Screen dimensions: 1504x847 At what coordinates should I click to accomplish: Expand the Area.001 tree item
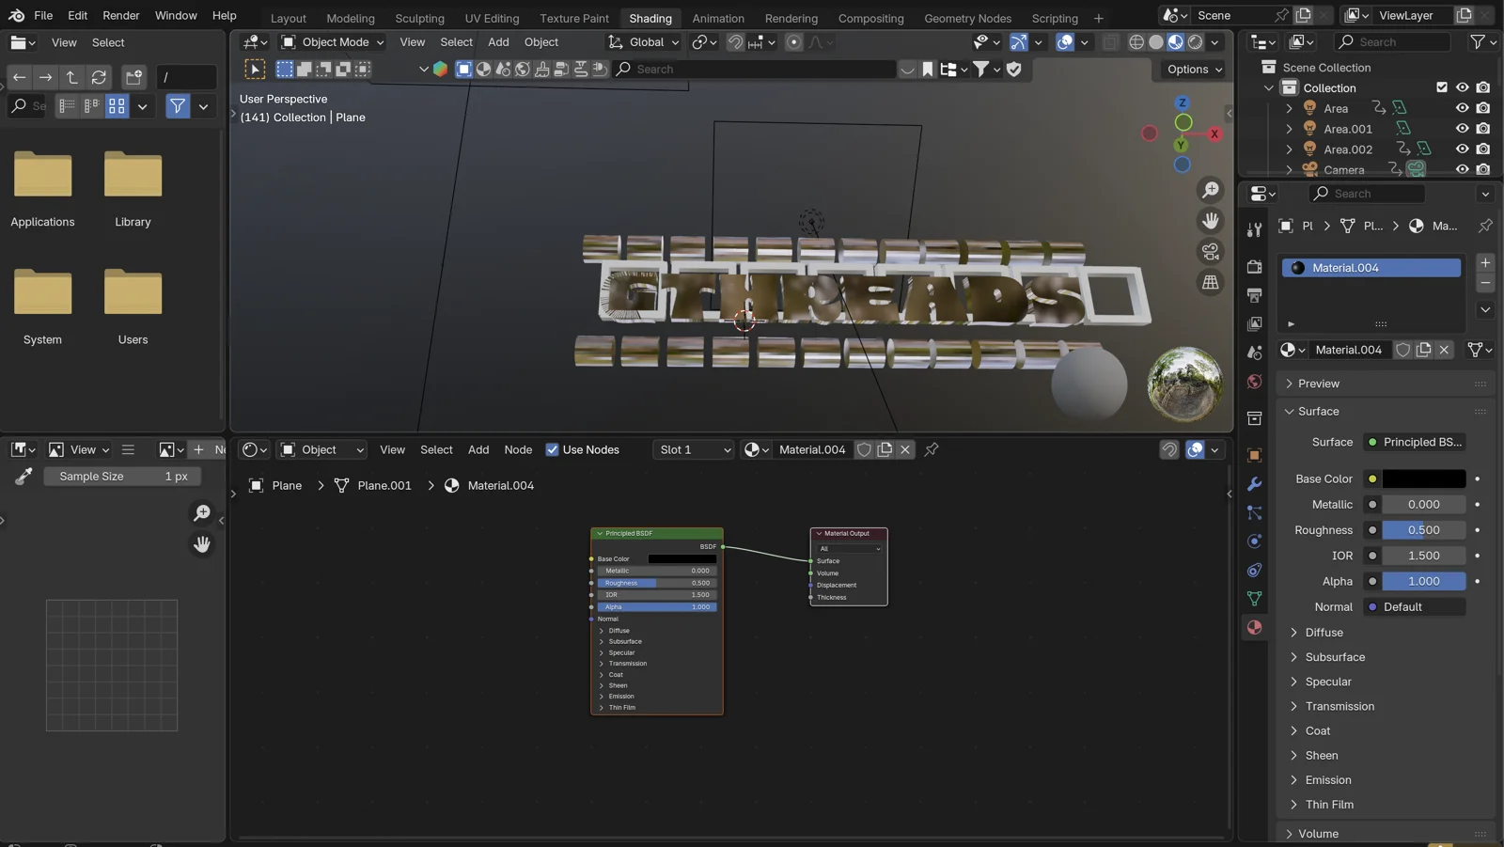click(1290, 129)
